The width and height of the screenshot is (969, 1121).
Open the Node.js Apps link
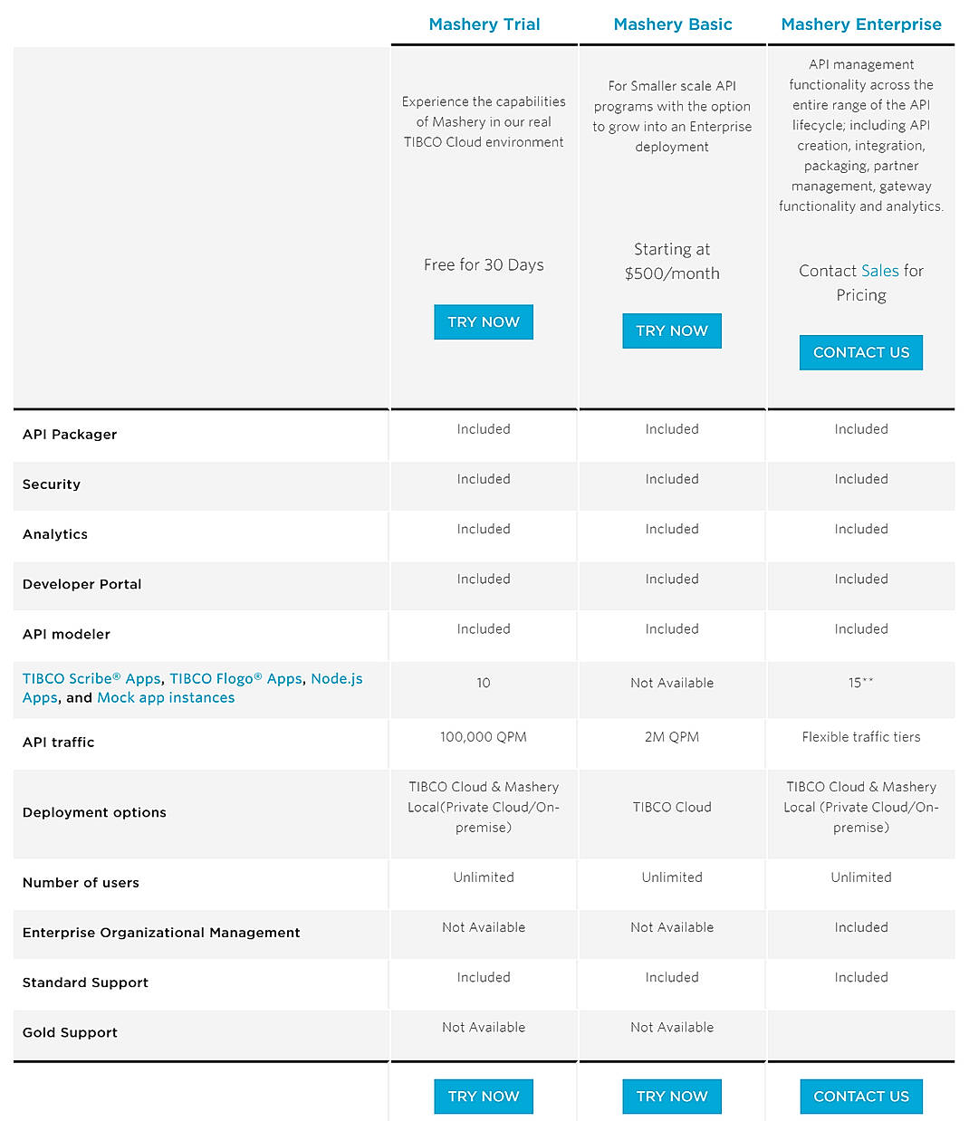pos(337,678)
